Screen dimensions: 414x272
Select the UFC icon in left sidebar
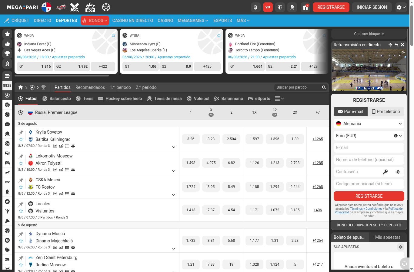click(x=7, y=182)
